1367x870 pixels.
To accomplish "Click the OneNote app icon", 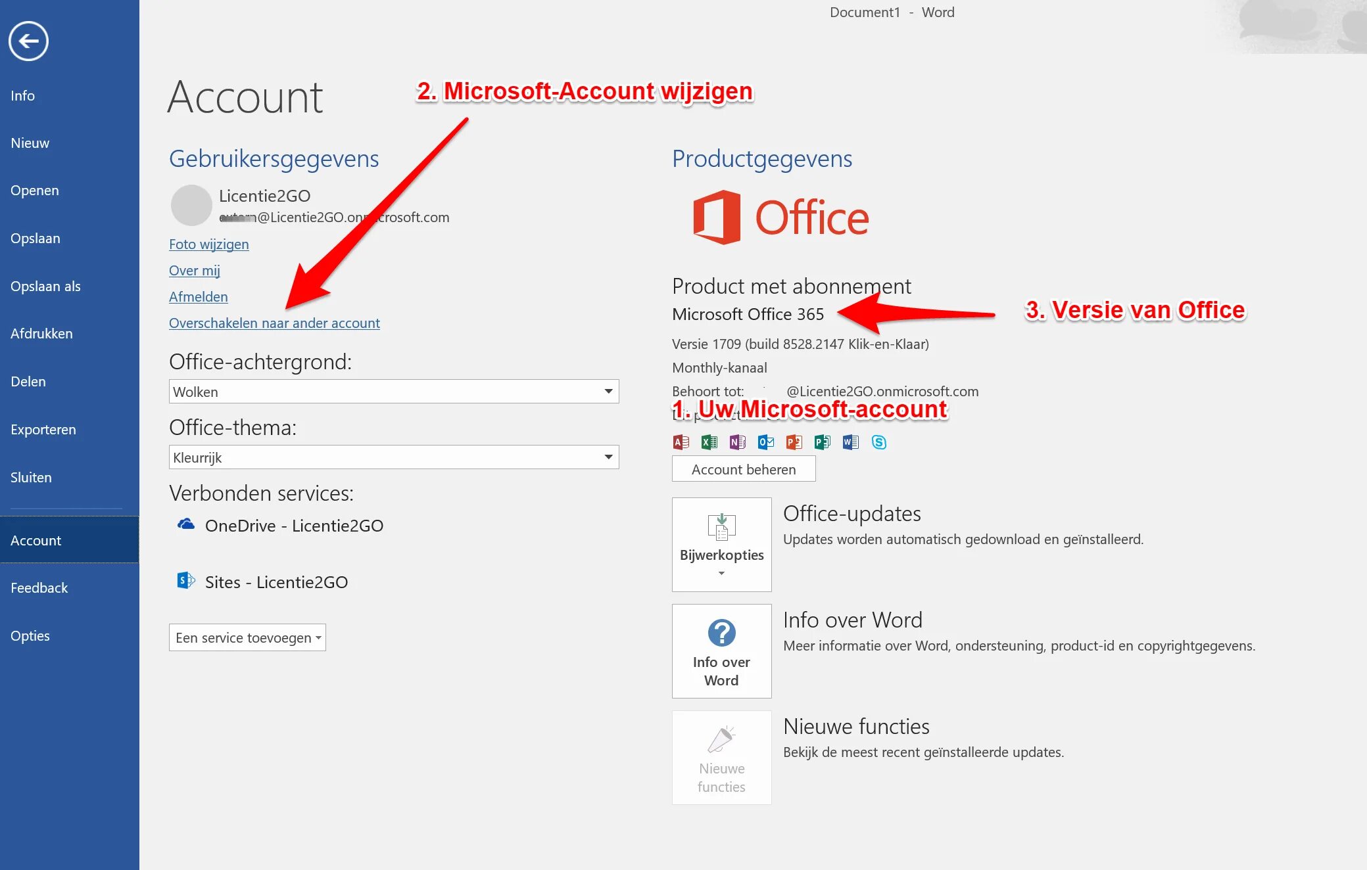I will [x=738, y=442].
